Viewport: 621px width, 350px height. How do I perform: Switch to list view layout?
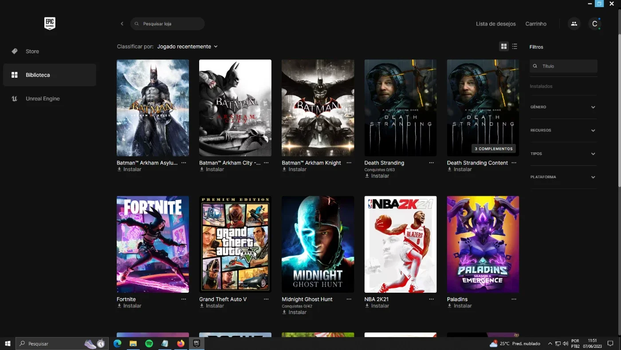[x=515, y=47]
